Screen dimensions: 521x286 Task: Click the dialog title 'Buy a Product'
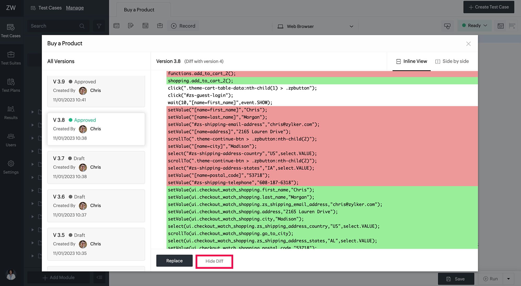point(65,43)
